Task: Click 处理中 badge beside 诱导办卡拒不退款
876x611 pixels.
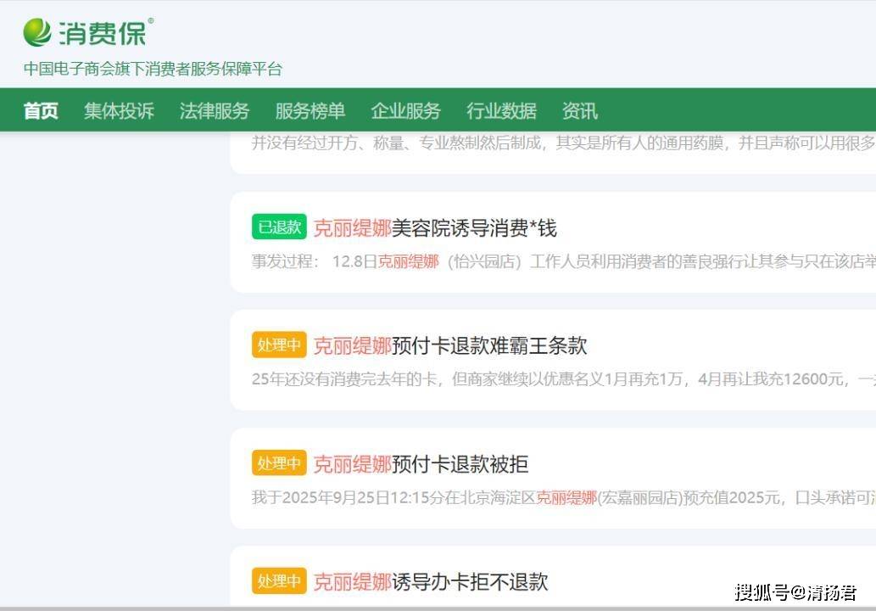Action: click(x=279, y=581)
